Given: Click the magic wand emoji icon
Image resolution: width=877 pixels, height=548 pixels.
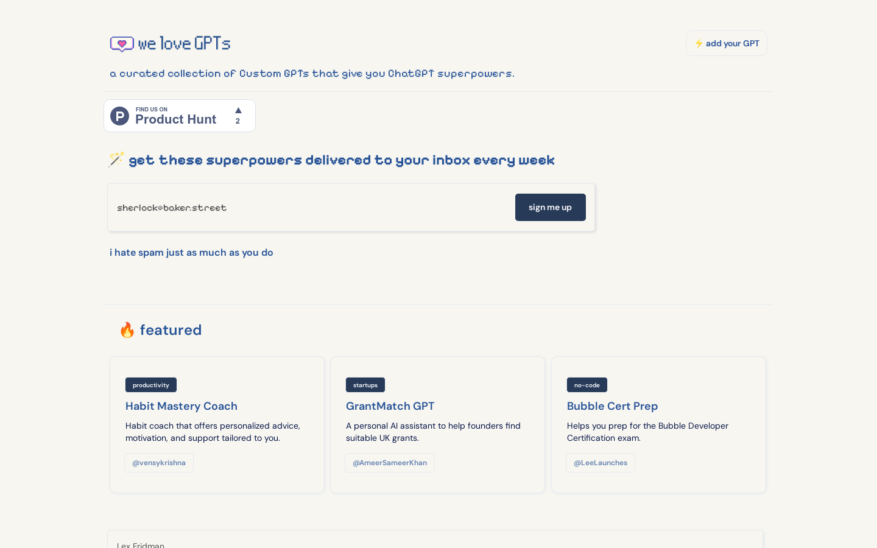Looking at the screenshot, I should point(116,160).
